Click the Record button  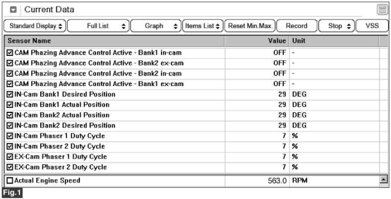click(x=296, y=26)
